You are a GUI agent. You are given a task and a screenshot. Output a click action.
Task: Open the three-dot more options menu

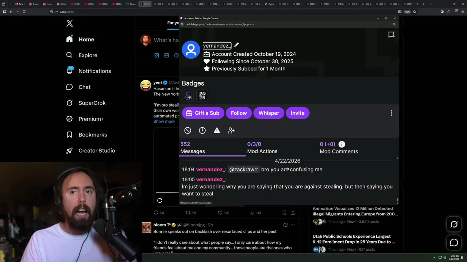tap(391, 113)
